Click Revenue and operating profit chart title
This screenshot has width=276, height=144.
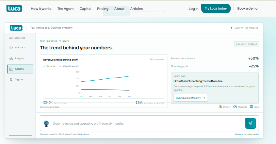(61, 60)
